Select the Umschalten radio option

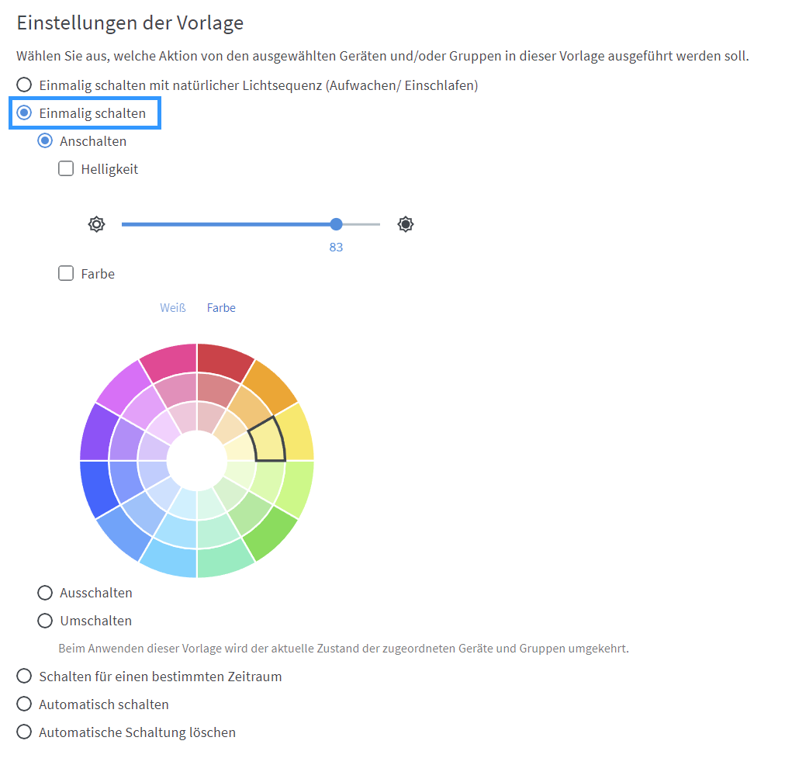[x=45, y=621]
